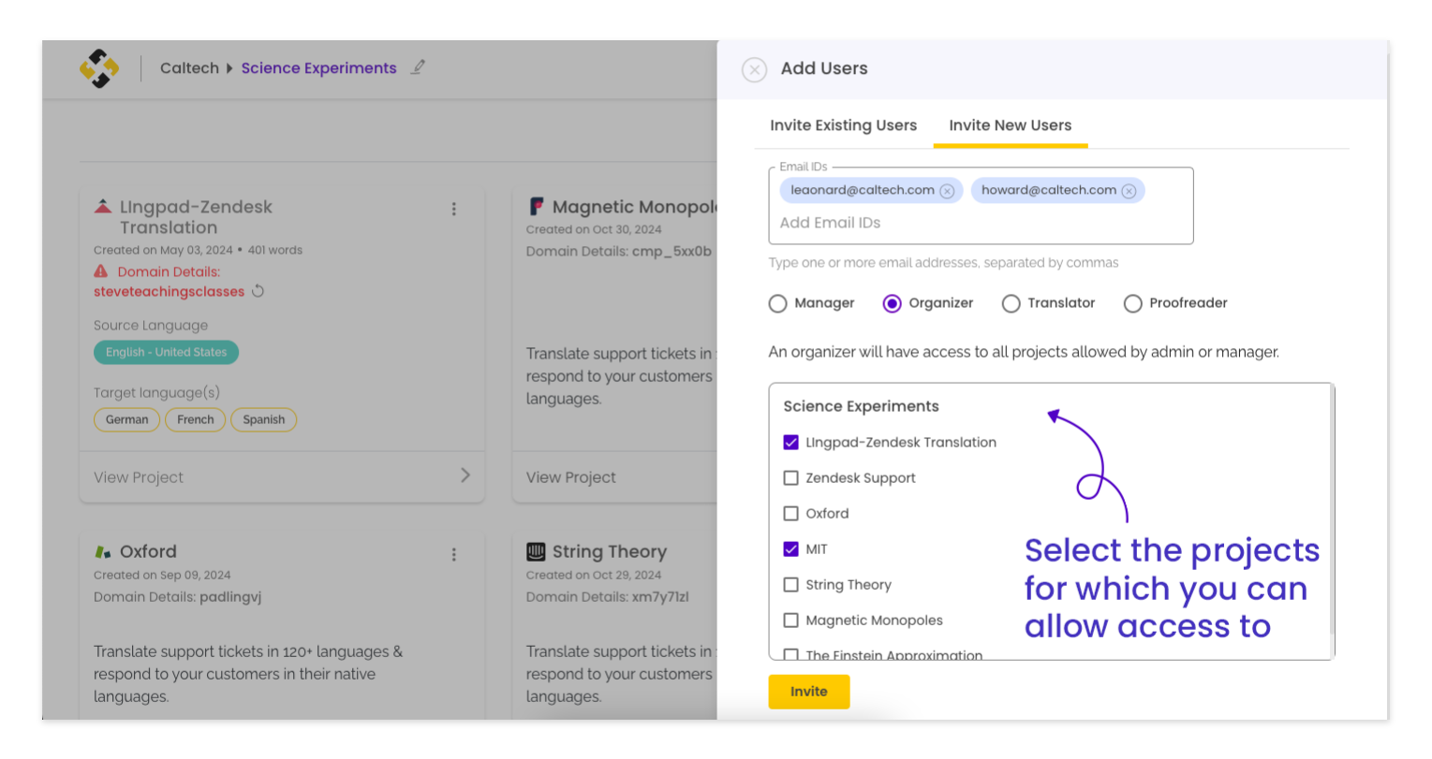Click the String Theory card title
Screen dimensions: 1432x759
click(x=610, y=552)
